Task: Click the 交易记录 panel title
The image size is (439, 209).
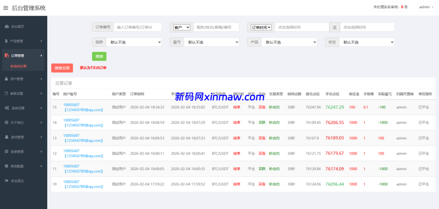Action: (x=64, y=83)
